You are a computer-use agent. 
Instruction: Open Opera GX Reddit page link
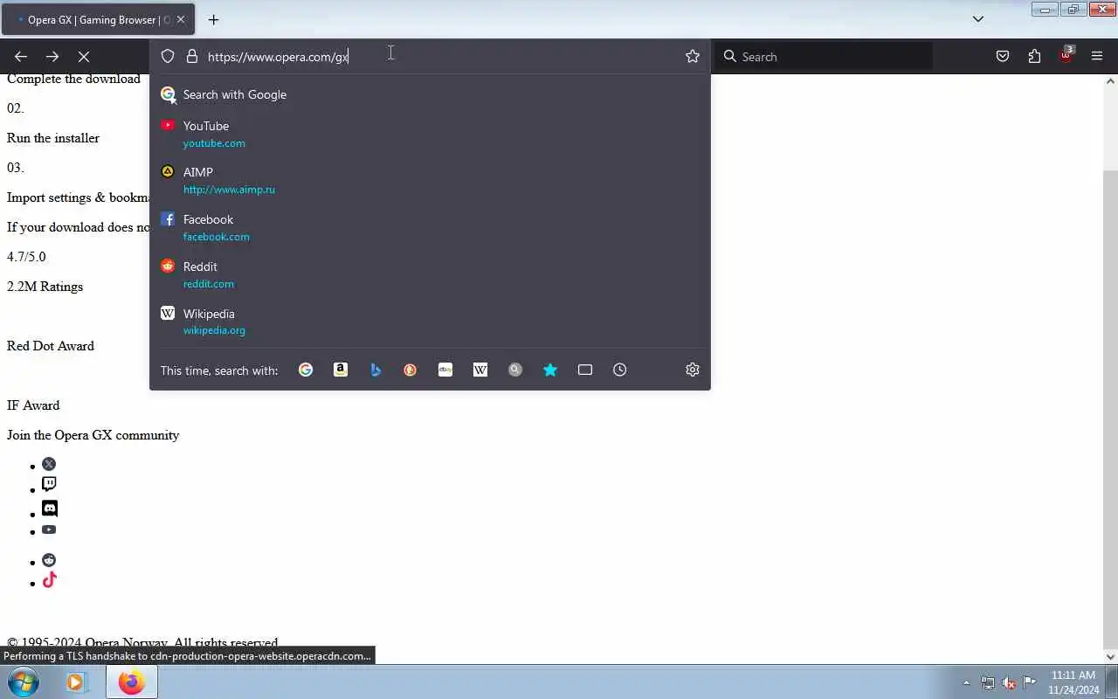[x=49, y=560]
